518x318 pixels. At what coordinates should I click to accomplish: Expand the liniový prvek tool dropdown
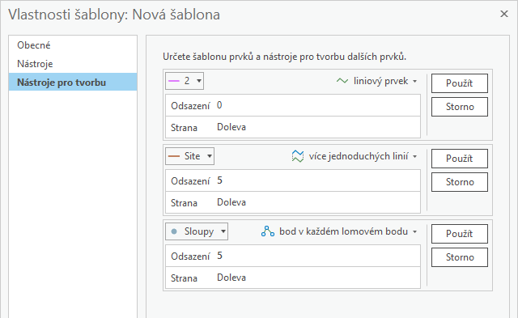click(x=415, y=81)
